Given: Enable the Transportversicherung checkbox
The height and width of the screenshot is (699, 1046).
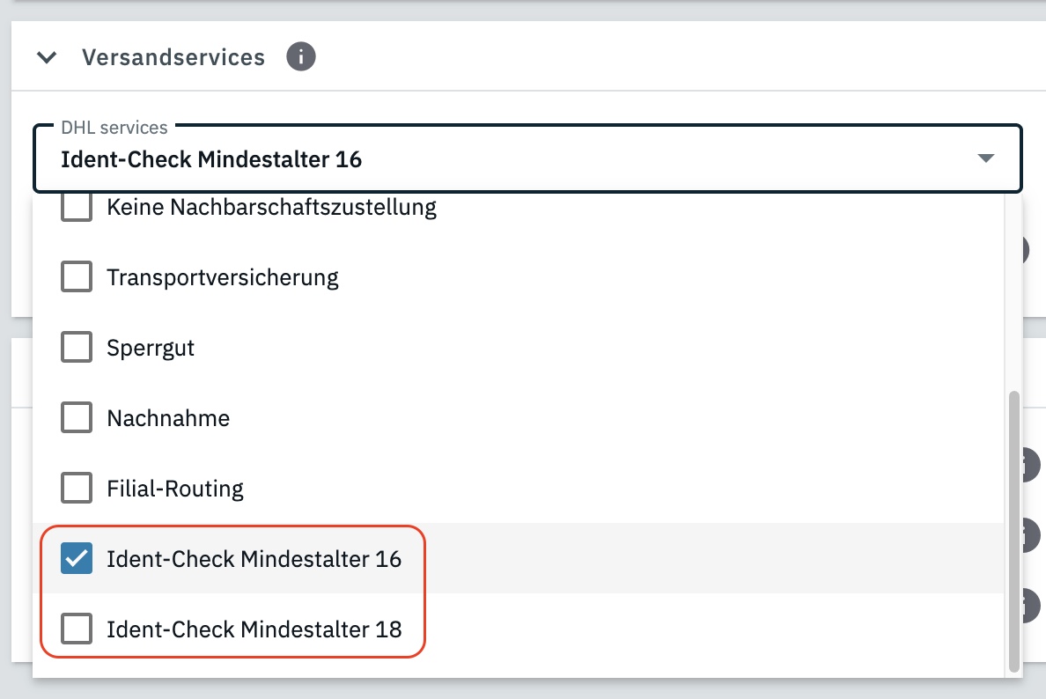Looking at the screenshot, I should [77, 277].
